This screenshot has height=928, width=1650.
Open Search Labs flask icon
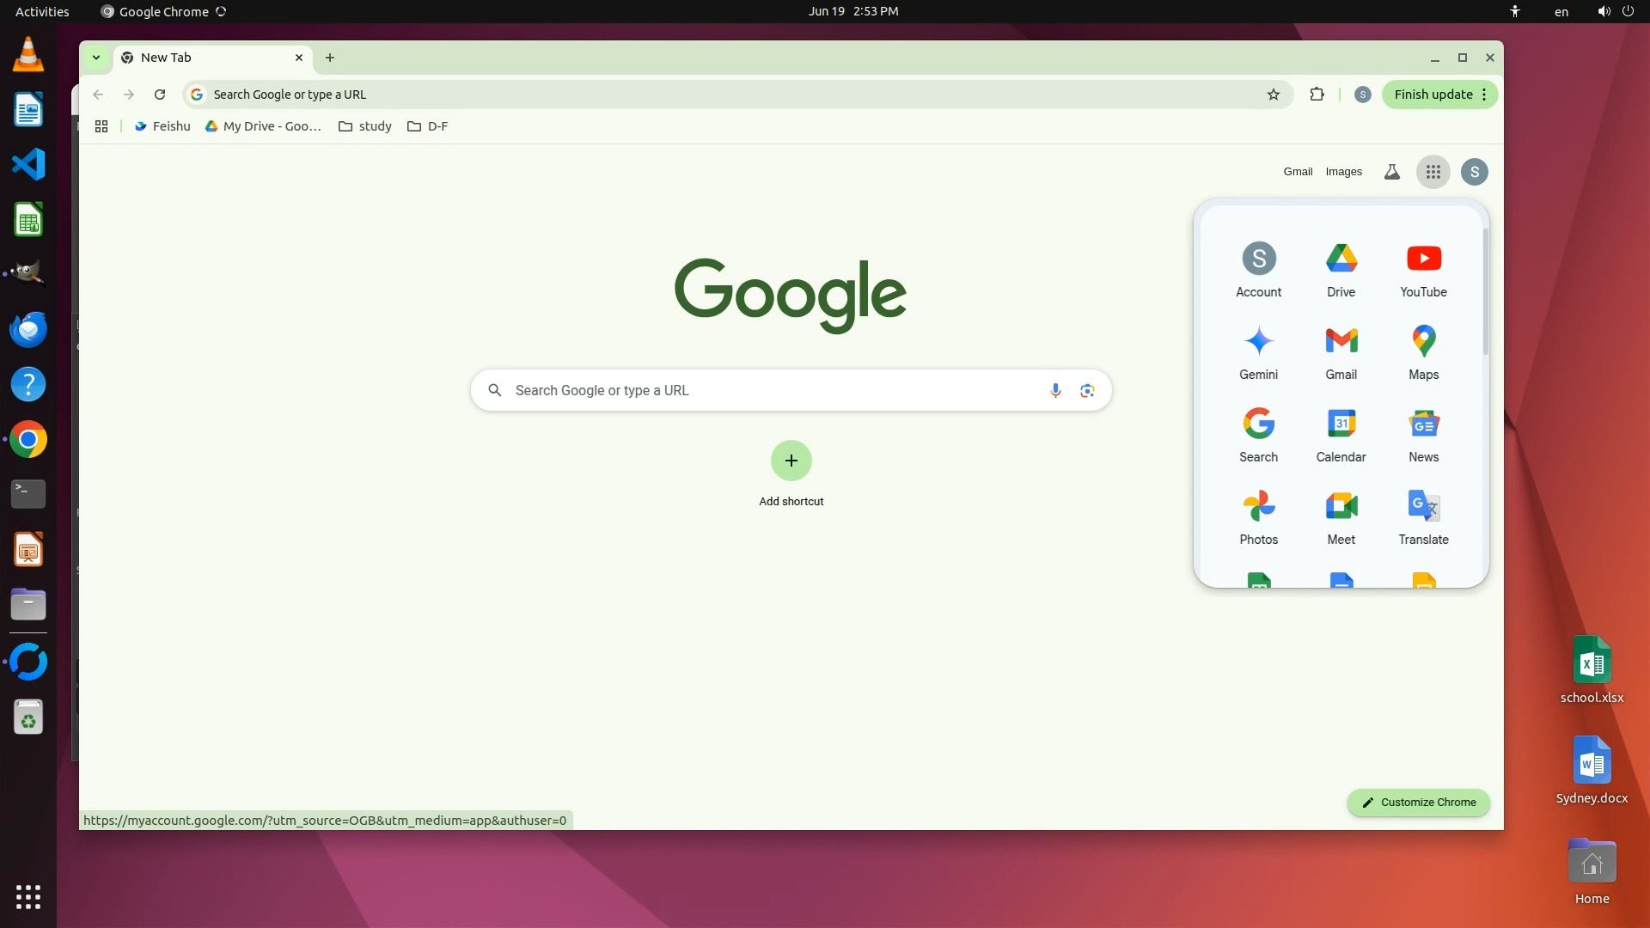[x=1391, y=172]
